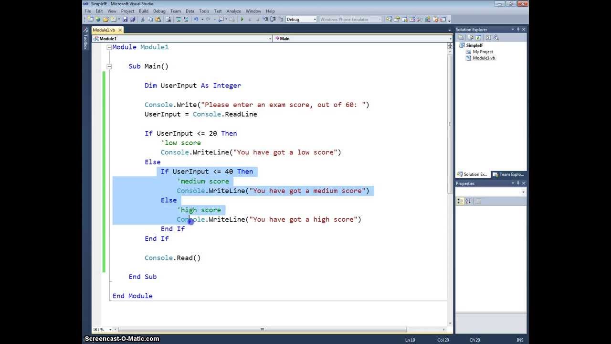Collapse the Module Module1 outline region
Screen dimensions: 611x344
pos(109,47)
